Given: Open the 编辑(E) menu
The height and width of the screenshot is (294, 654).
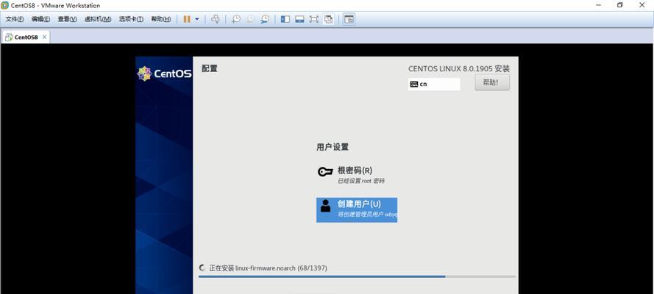Looking at the screenshot, I should (40, 19).
